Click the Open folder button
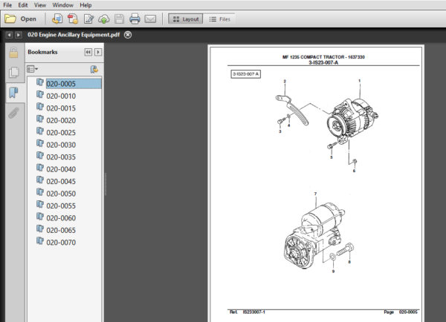 (x=21, y=19)
